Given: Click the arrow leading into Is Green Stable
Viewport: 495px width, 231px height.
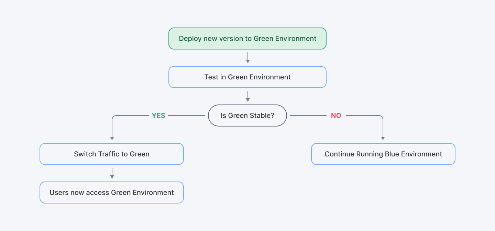Looking at the screenshot, I should (x=247, y=97).
